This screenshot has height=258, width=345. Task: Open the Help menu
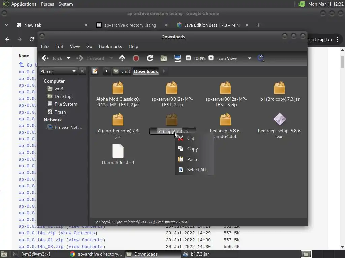pos(133,46)
